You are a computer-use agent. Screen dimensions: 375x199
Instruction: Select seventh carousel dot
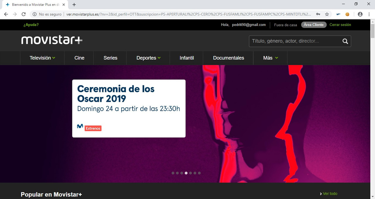point(199,173)
